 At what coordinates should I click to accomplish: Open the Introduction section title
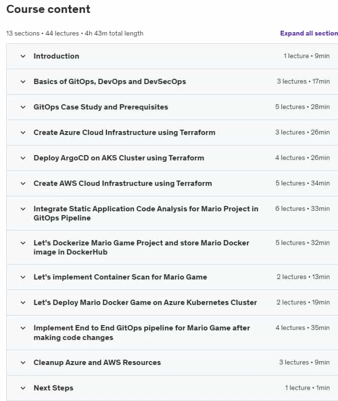point(57,56)
